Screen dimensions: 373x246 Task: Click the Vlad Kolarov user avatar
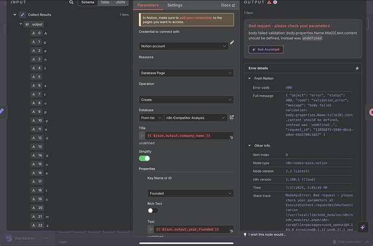pyautogui.click(x=9, y=238)
